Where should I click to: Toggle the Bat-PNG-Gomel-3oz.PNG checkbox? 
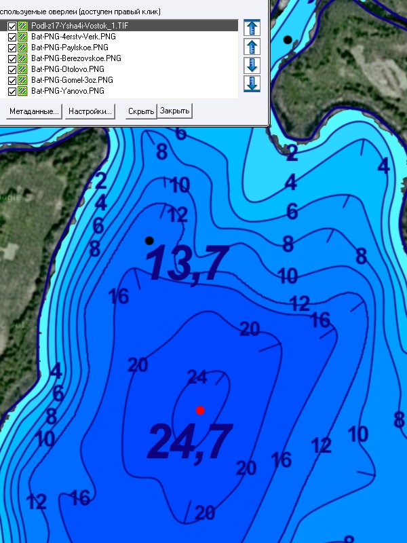pyautogui.click(x=12, y=80)
